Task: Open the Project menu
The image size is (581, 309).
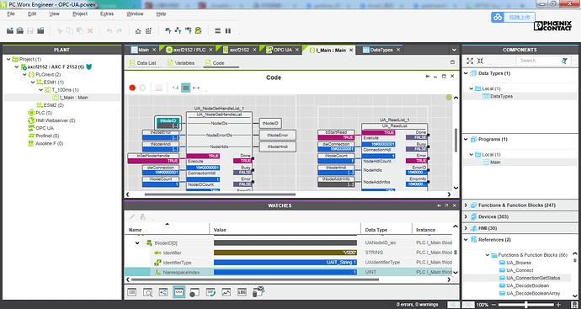Action: point(80,13)
